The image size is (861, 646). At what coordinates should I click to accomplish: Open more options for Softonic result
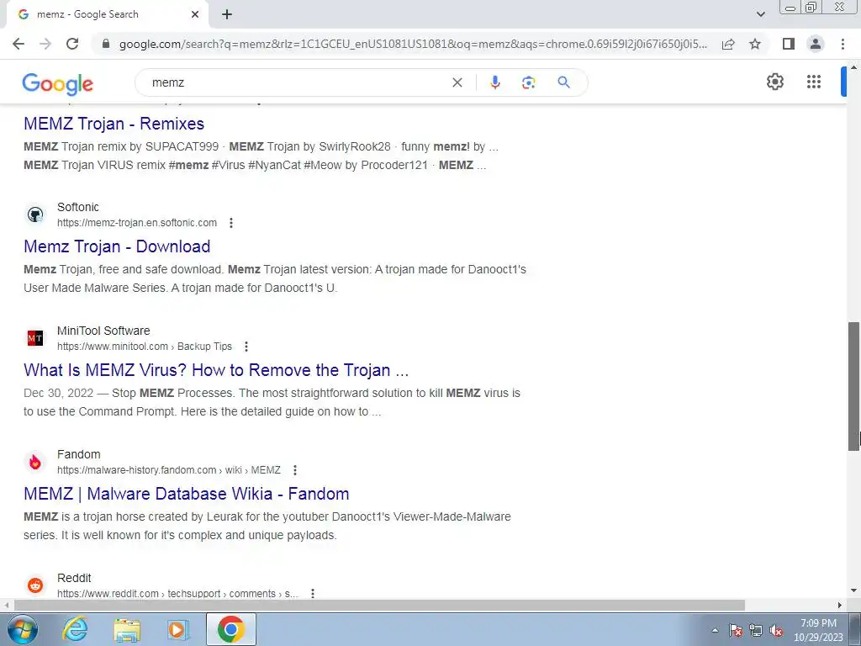tap(231, 223)
